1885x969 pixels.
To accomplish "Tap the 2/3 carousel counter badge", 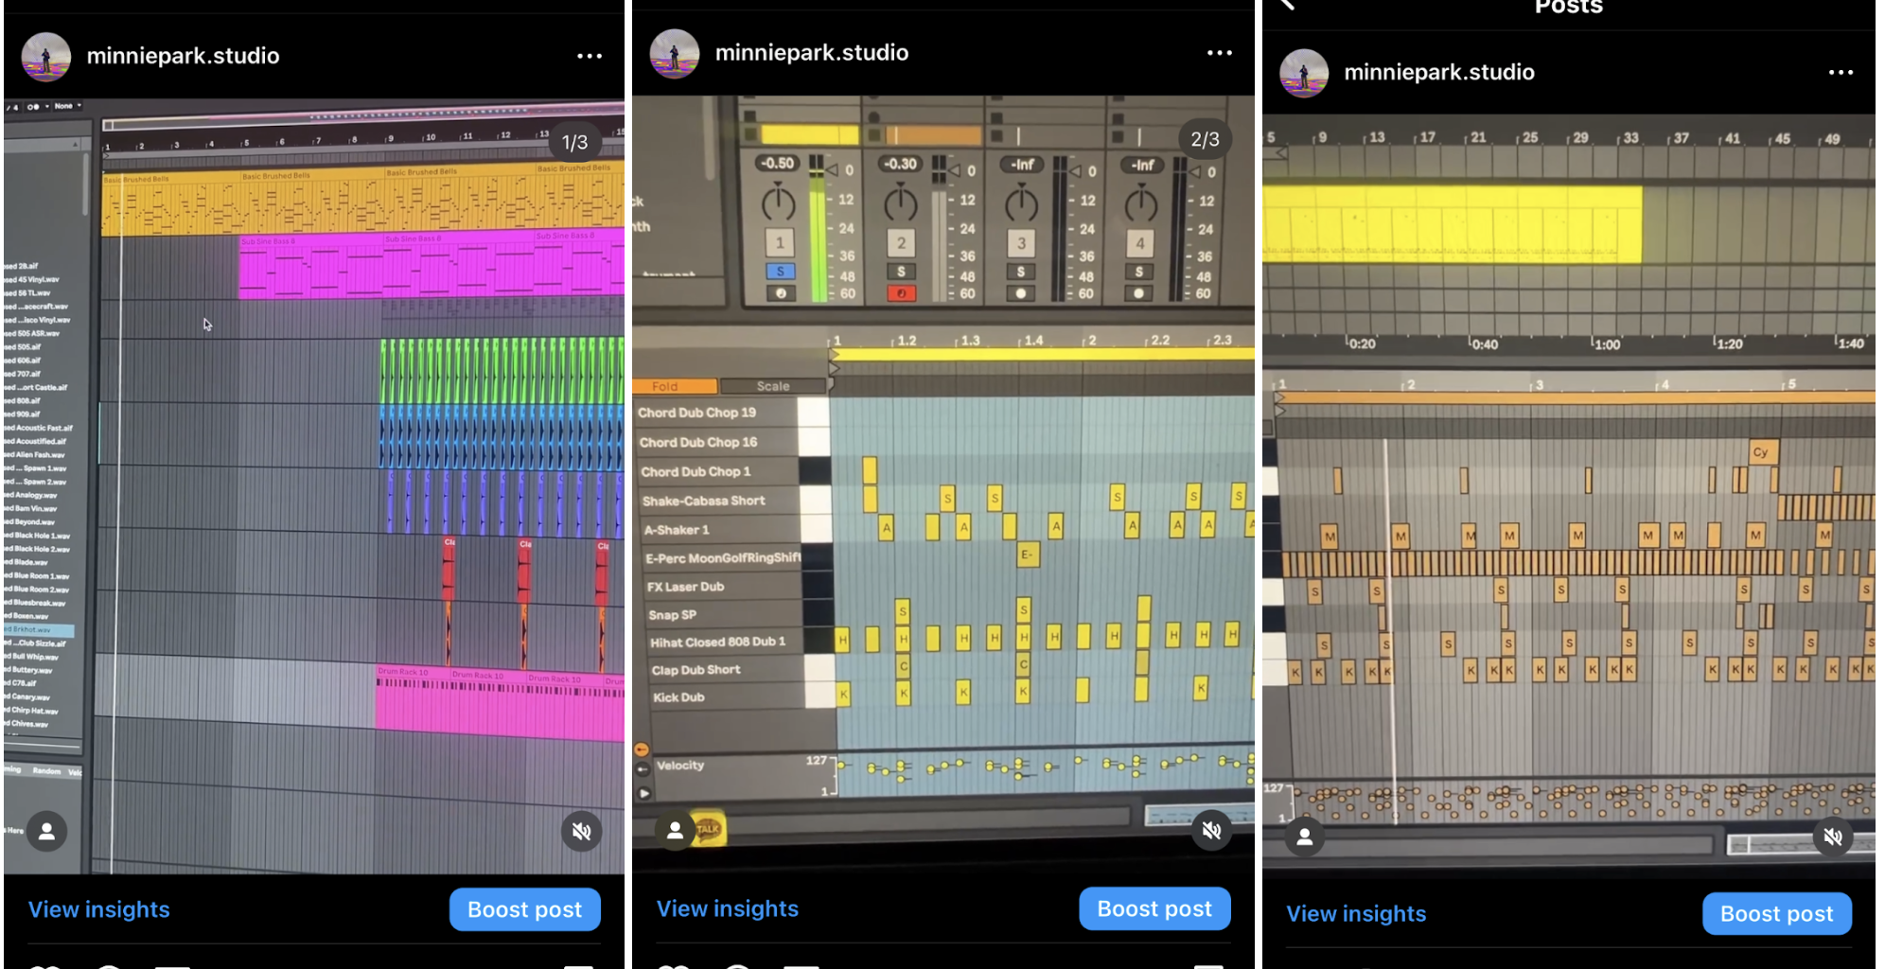I will tap(1205, 139).
